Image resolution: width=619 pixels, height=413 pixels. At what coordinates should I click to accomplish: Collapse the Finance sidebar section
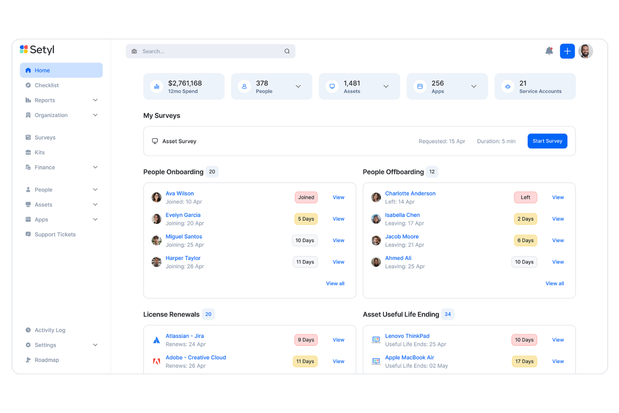tap(95, 167)
